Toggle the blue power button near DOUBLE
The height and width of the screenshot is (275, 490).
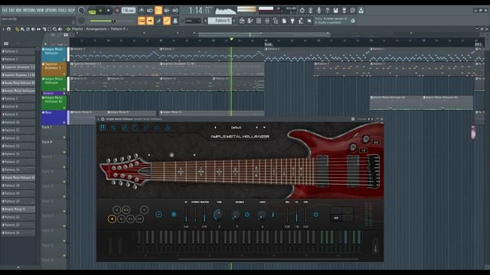click(247, 215)
